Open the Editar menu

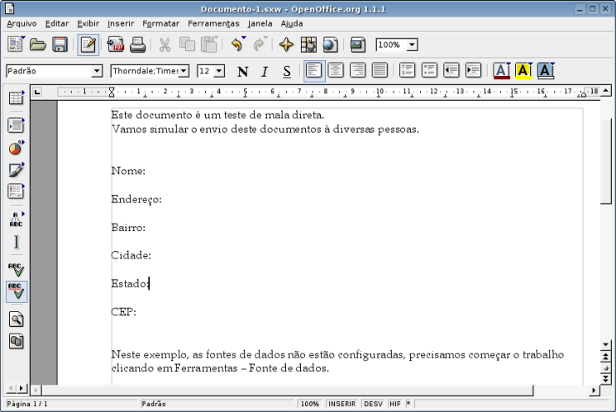pyautogui.click(x=57, y=24)
